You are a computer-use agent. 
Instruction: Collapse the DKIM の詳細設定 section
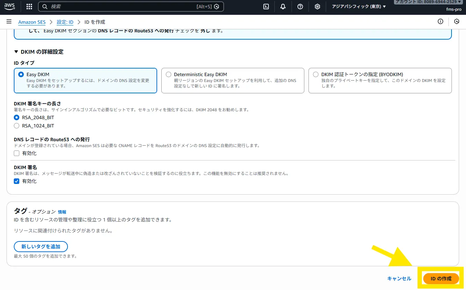coord(16,52)
